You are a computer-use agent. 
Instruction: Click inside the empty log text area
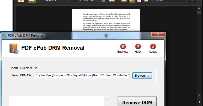tap(57, 101)
